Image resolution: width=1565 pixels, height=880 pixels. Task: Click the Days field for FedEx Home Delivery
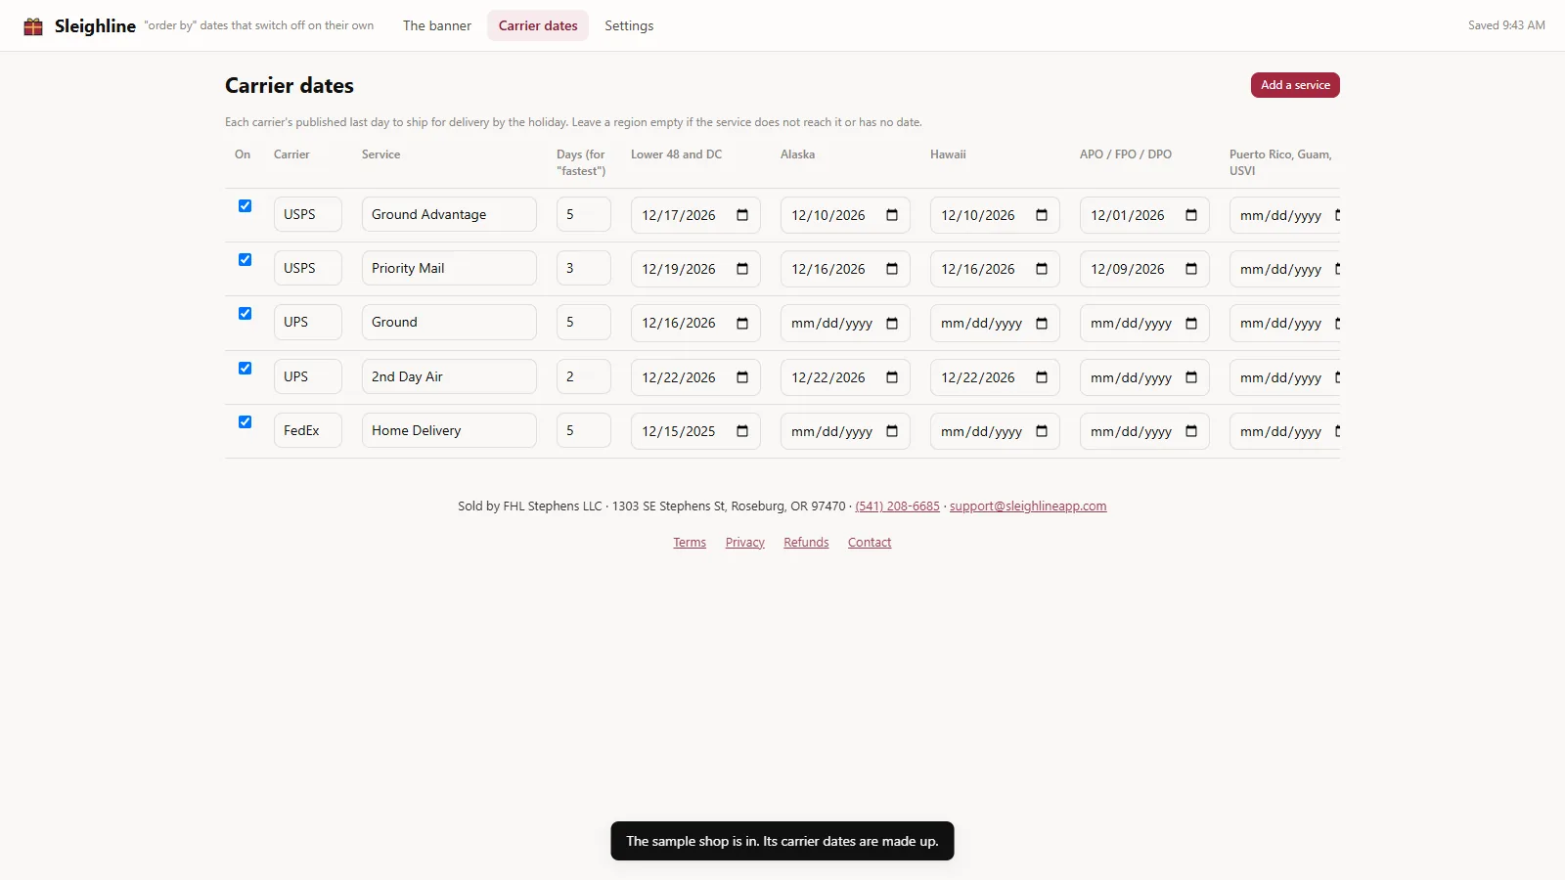click(584, 430)
